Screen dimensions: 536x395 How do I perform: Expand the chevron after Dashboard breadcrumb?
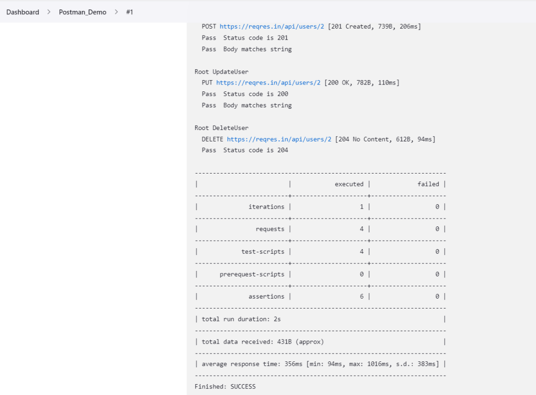[49, 12]
